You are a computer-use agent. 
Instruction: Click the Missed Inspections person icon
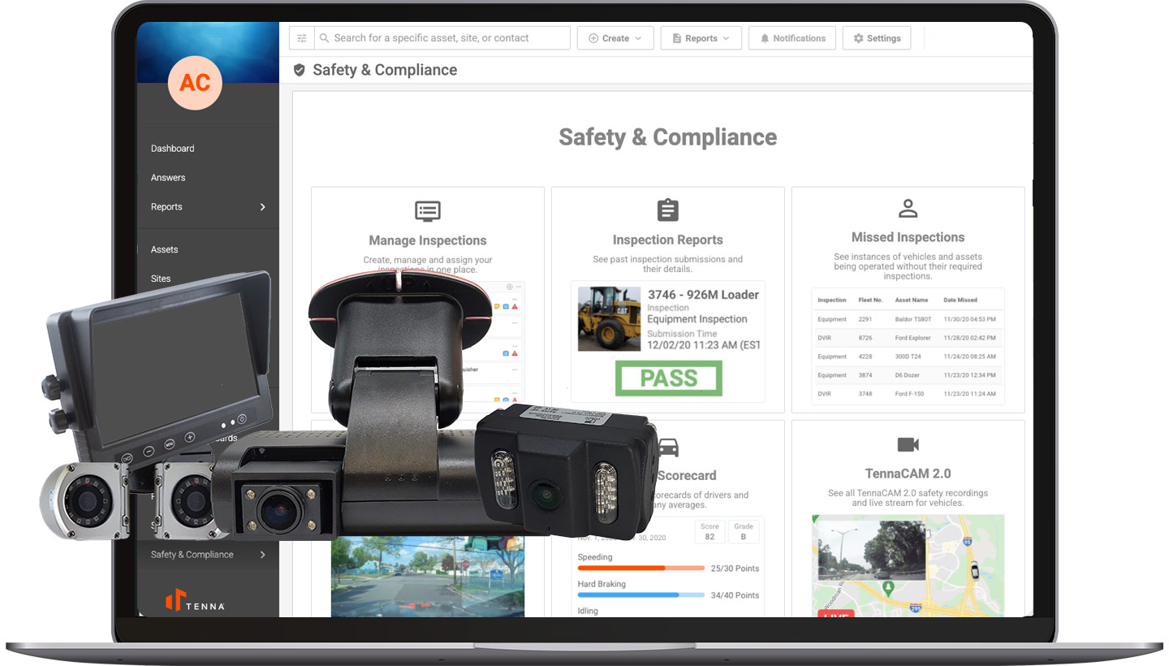point(908,208)
